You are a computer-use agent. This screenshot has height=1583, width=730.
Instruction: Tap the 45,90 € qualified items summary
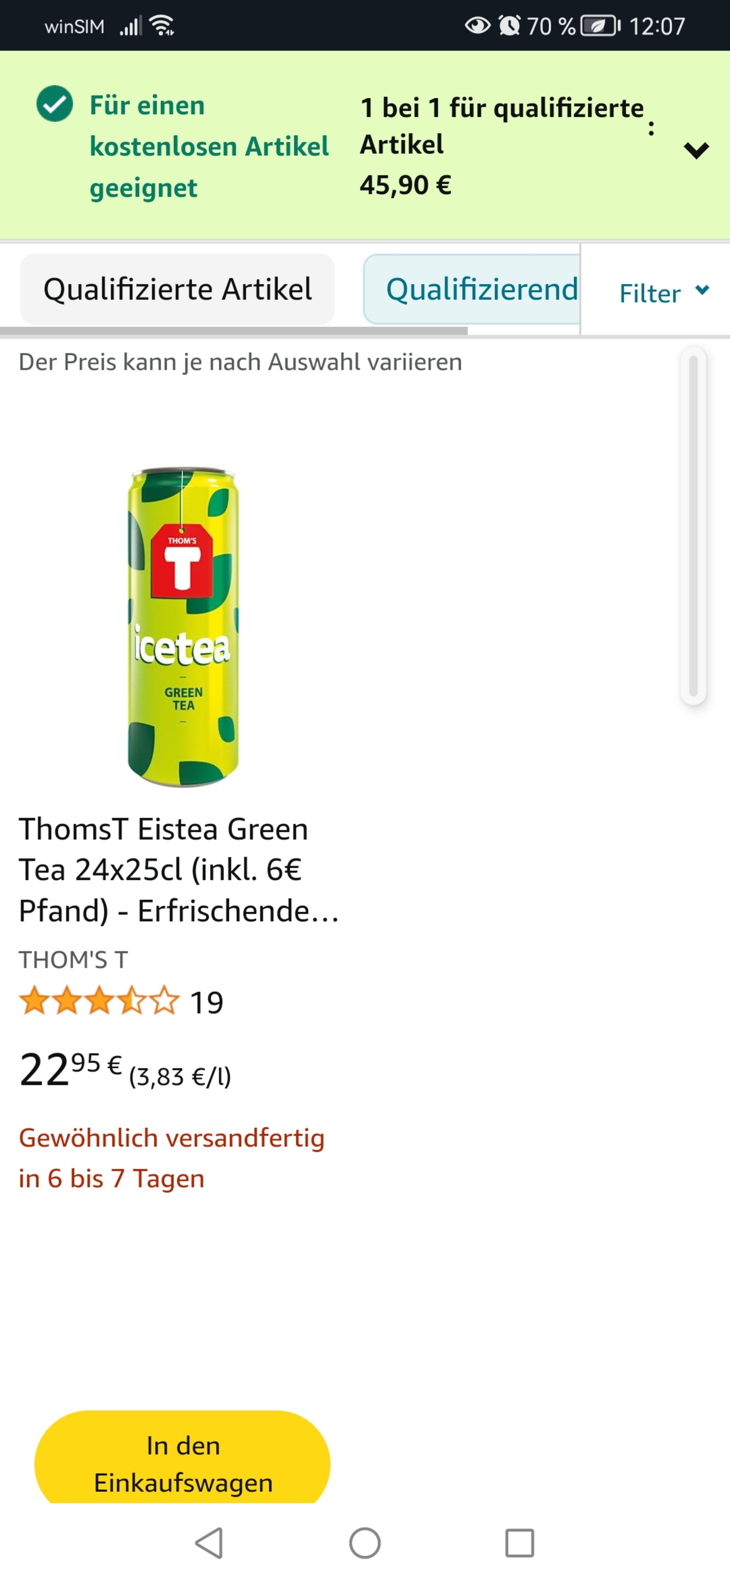point(406,185)
